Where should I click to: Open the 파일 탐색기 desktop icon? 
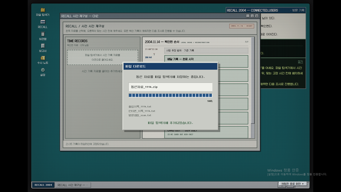point(43,12)
